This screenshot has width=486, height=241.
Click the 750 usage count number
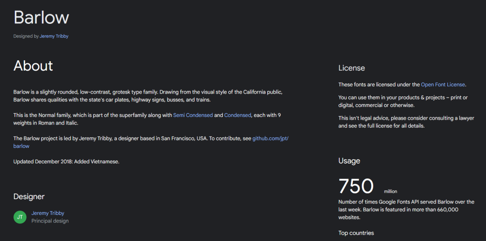[x=356, y=186]
